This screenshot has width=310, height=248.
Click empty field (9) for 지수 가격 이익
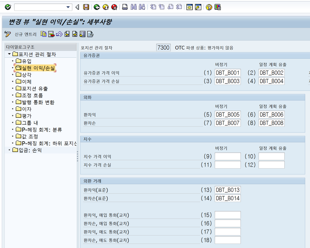pyautogui.click(x=228, y=156)
